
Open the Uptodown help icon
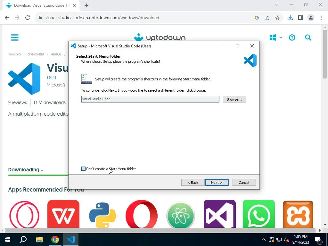coord(292,38)
